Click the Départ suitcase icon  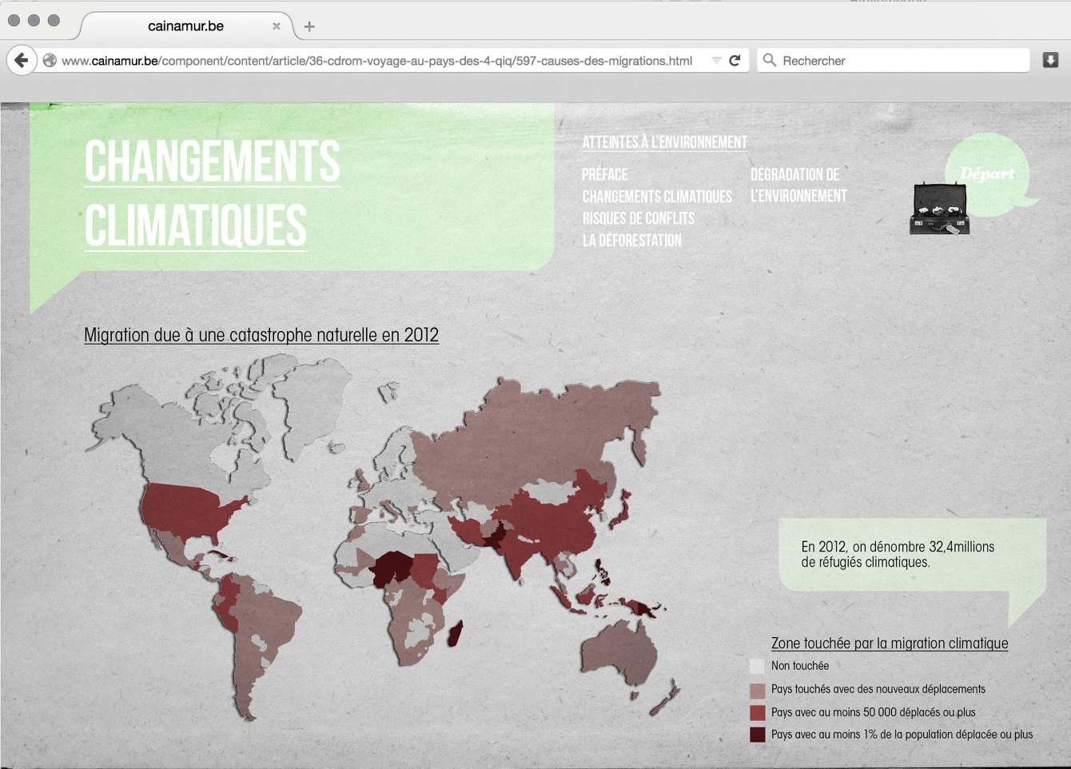[x=940, y=208]
